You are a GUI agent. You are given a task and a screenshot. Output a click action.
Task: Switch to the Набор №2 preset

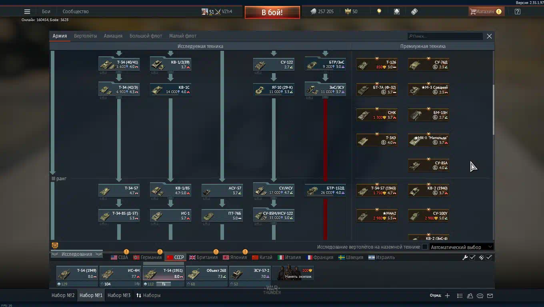(63, 295)
